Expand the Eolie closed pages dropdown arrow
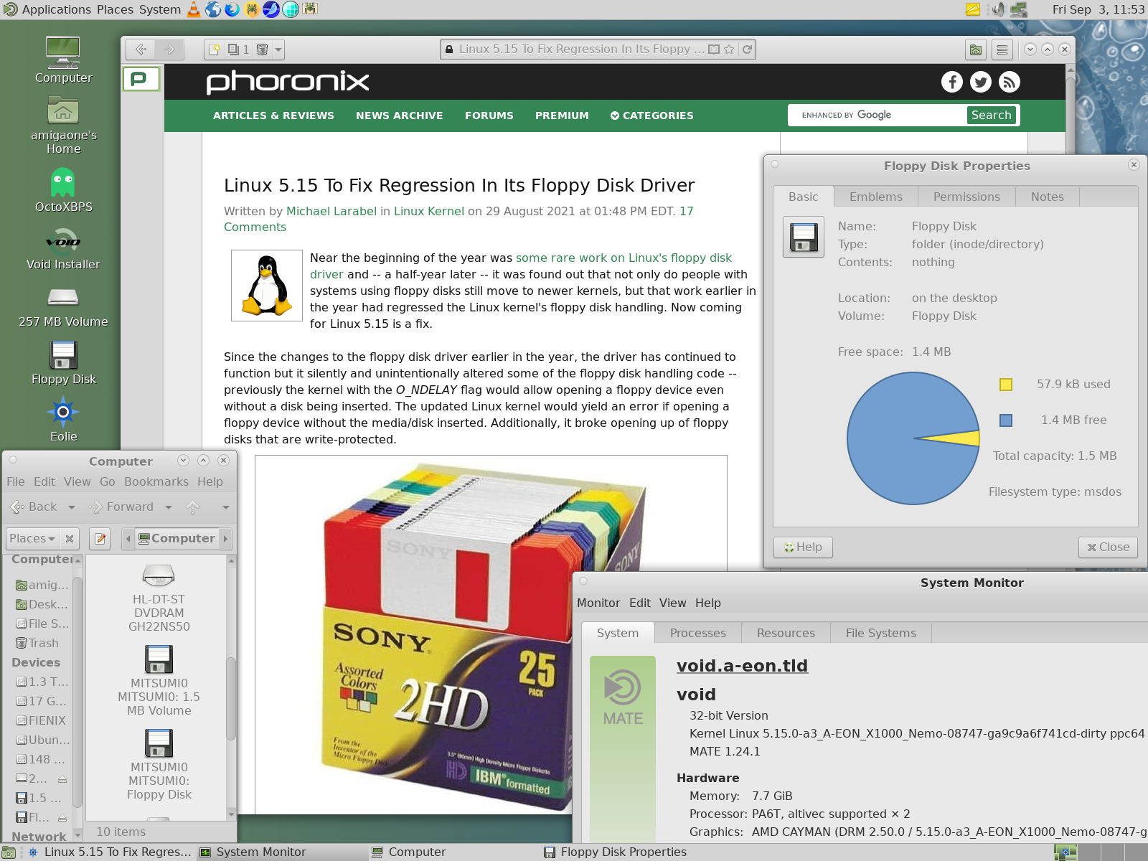The width and height of the screenshot is (1148, 861). pos(278,50)
